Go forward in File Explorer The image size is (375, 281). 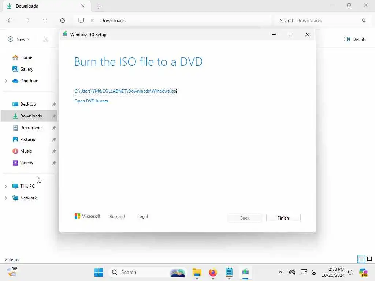27,20
